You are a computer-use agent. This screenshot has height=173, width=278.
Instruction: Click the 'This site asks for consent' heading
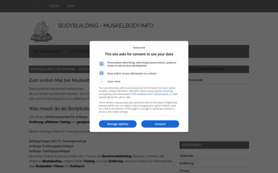point(139,54)
